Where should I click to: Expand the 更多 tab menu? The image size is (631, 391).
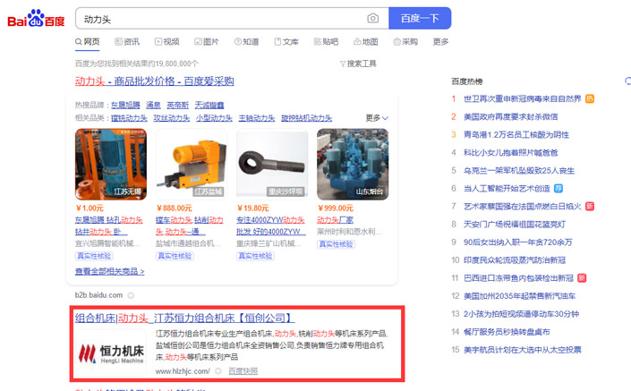point(440,42)
